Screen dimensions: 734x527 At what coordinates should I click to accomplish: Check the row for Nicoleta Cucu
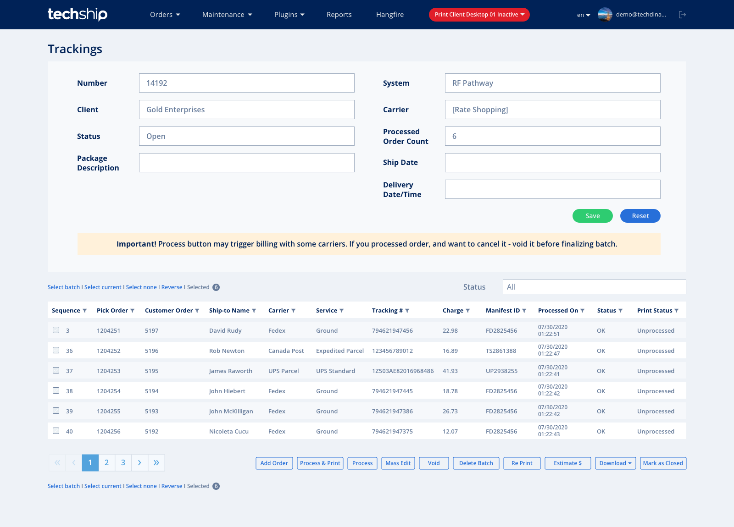click(56, 430)
